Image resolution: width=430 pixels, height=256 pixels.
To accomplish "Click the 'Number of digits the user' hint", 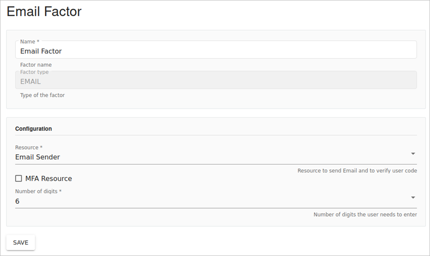I will [x=365, y=215].
